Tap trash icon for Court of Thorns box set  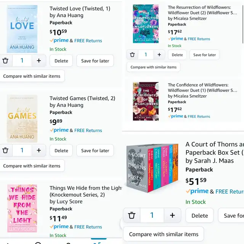pyautogui.click(x=132, y=215)
